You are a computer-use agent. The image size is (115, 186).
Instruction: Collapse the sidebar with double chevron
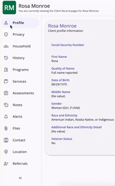point(20,178)
